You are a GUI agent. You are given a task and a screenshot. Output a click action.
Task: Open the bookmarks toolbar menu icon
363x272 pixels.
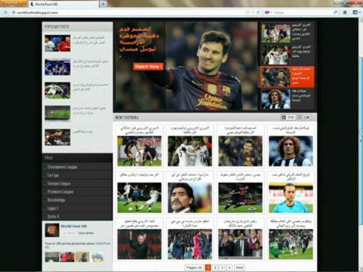(x=356, y=12)
